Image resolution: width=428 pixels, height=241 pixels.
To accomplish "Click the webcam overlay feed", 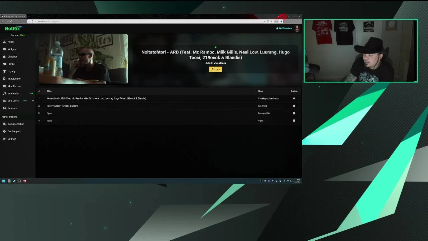I will (361, 51).
